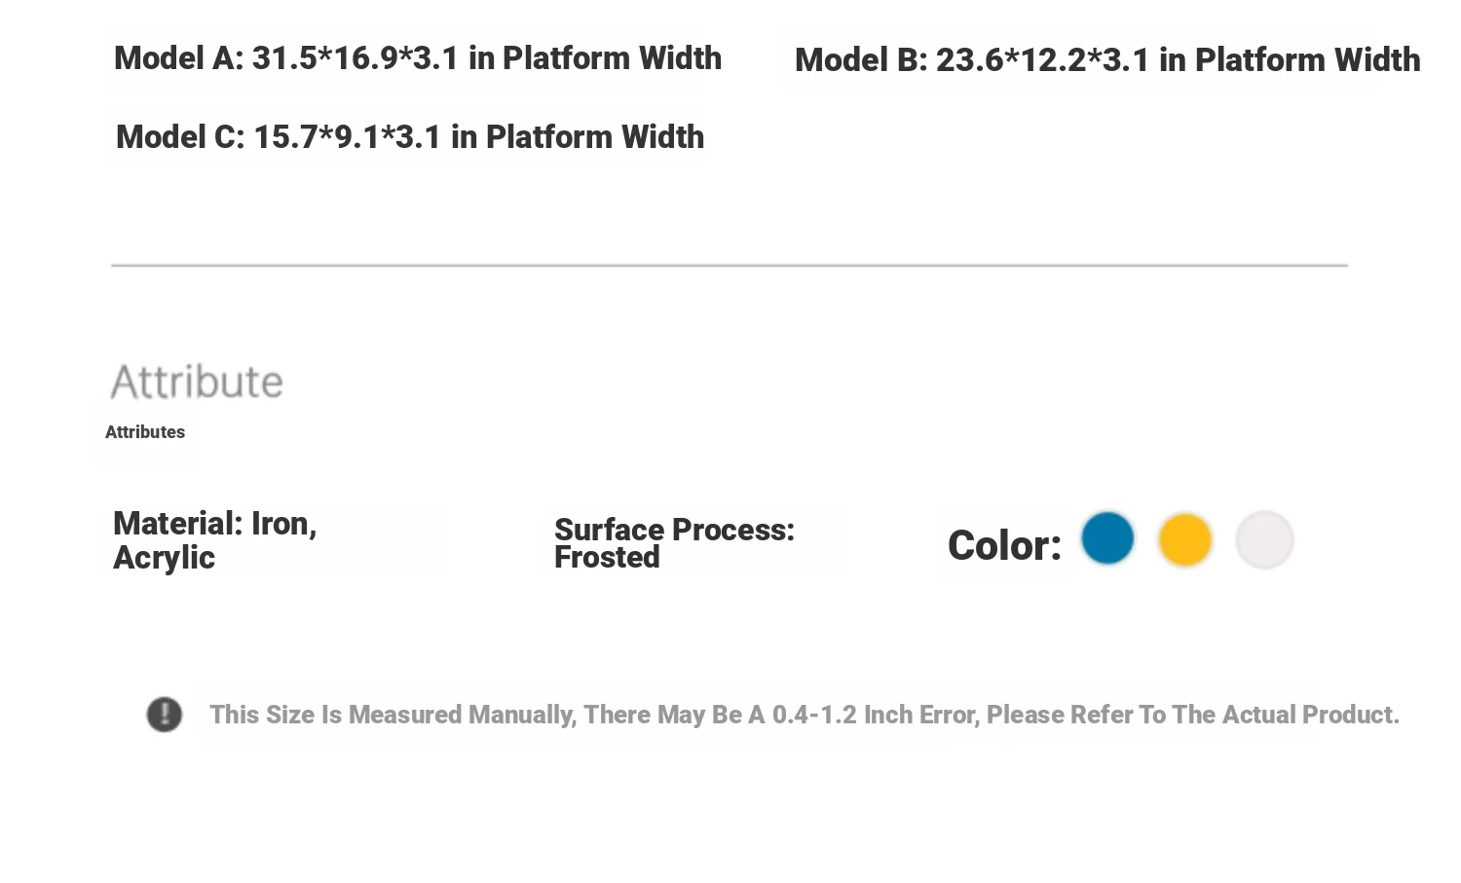This screenshot has width=1461, height=883.
Task: Click the exclamation warning icon
Action: [x=165, y=715]
